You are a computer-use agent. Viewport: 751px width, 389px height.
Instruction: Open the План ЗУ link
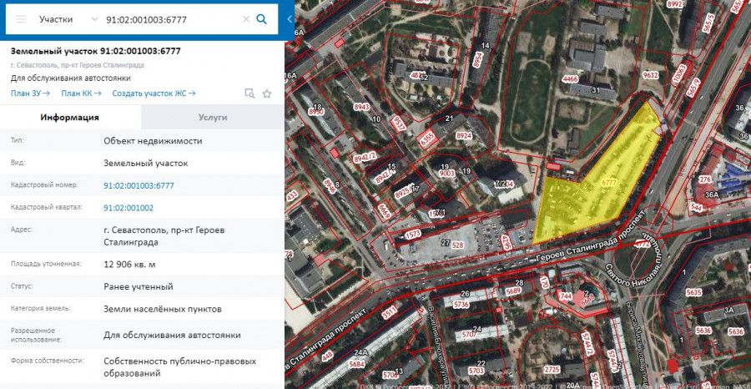[30, 93]
